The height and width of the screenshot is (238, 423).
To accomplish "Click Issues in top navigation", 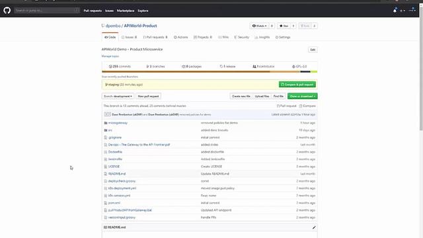I will [x=109, y=11].
